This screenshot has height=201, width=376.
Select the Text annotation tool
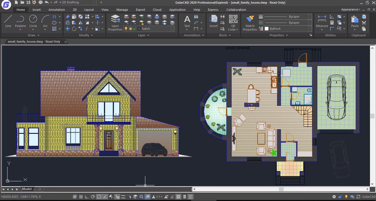(x=187, y=21)
